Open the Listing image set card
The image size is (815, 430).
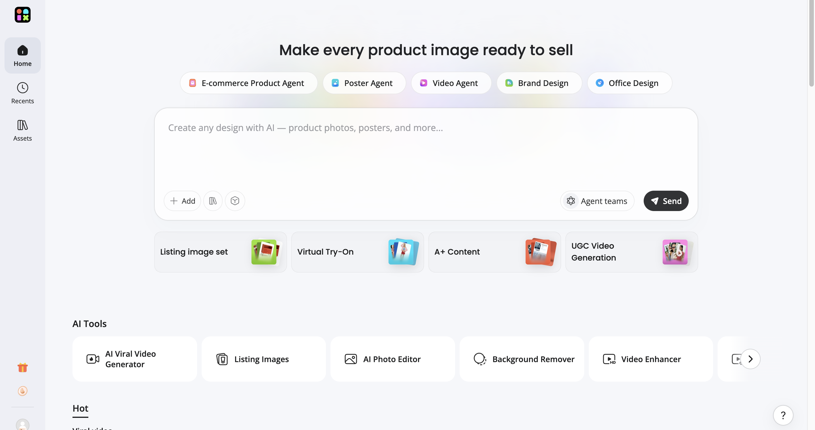(x=221, y=252)
